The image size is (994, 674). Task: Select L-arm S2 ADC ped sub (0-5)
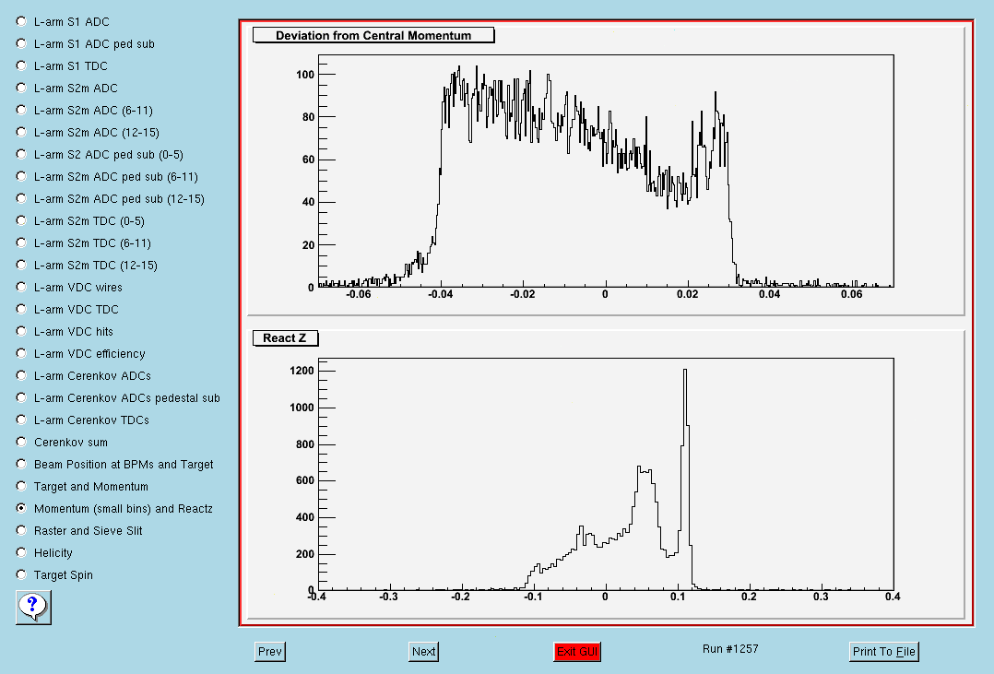coord(21,155)
